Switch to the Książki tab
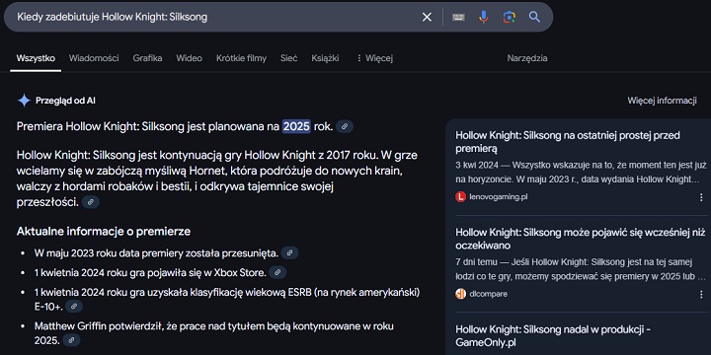This screenshot has height=355, width=711. point(325,58)
